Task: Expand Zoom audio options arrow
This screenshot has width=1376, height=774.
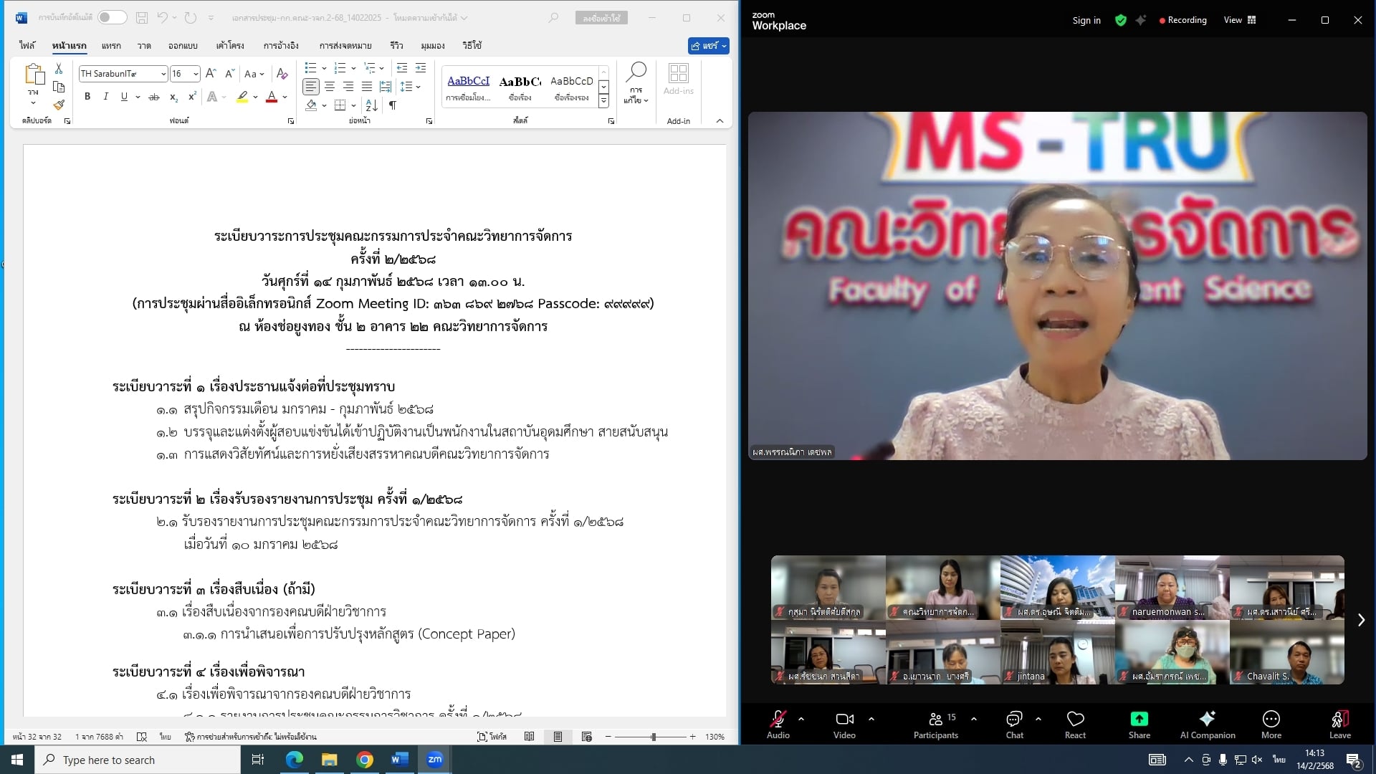Action: (x=801, y=719)
